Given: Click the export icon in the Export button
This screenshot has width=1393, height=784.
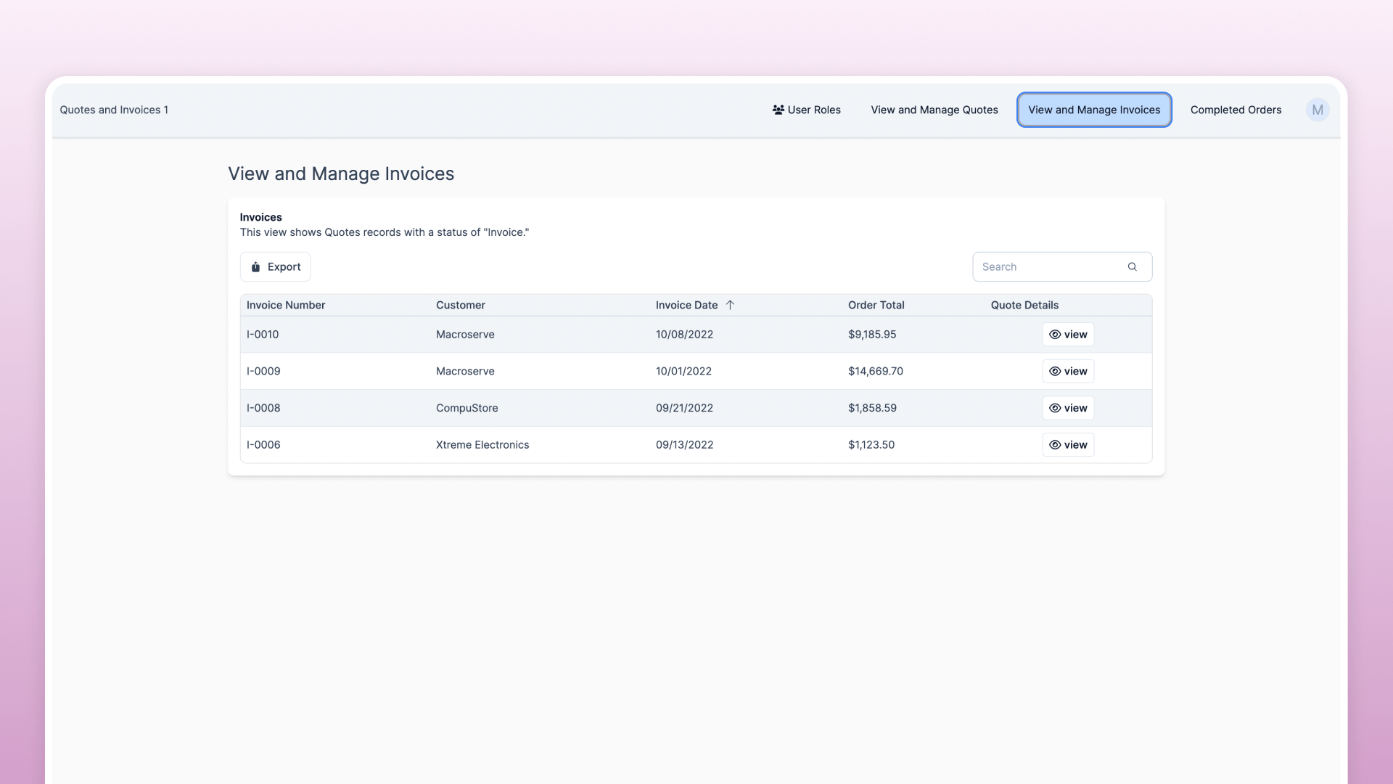Looking at the screenshot, I should pos(255,267).
